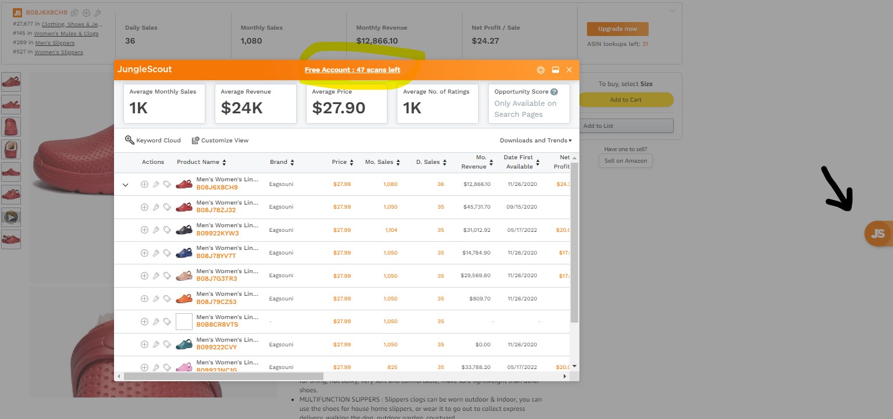This screenshot has width=893, height=419.
Task: Open the Women's Mules & Clogs category link
Action: [x=66, y=34]
